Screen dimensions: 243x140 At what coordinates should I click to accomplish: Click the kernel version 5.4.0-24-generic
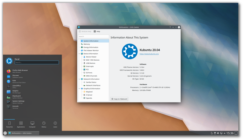click(146, 76)
